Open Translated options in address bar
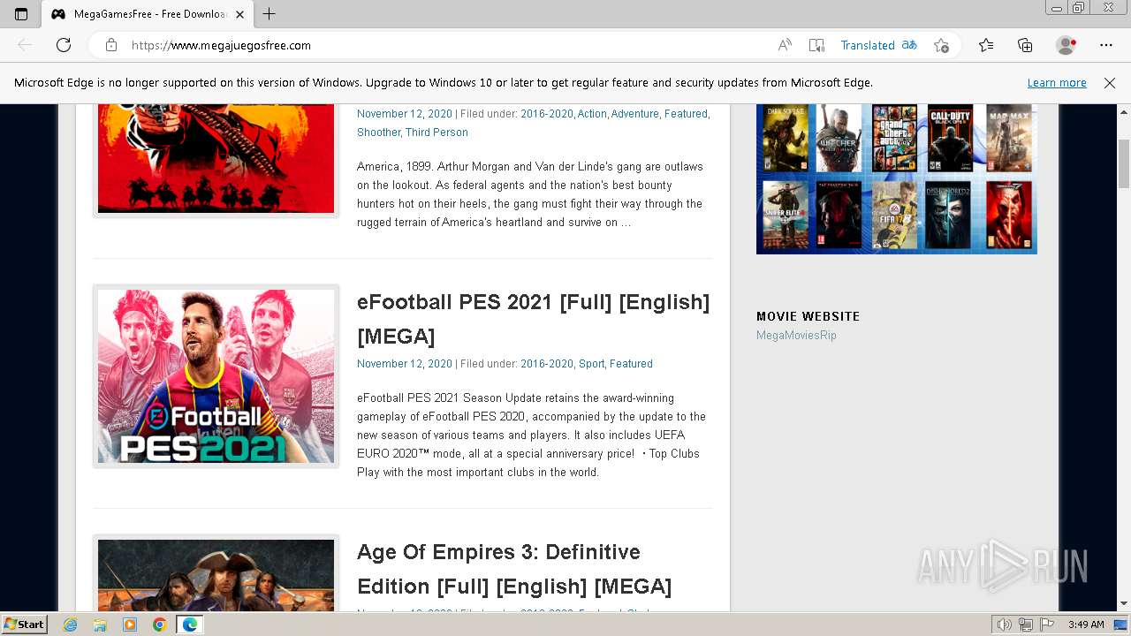This screenshot has height=636, width=1131. 878,45
